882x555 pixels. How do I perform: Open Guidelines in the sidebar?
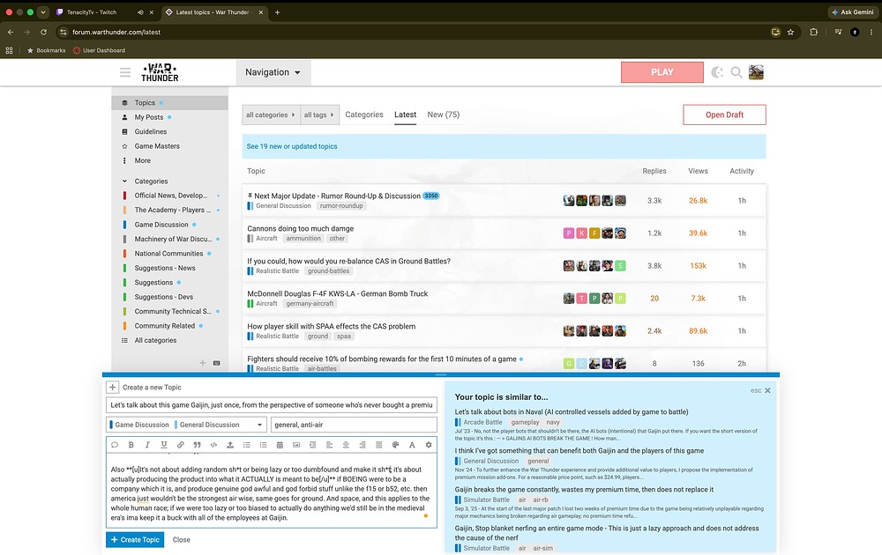(150, 131)
